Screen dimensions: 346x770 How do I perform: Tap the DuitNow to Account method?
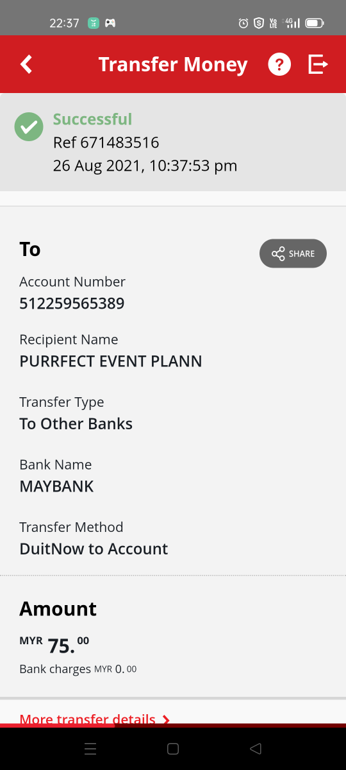[94, 549]
